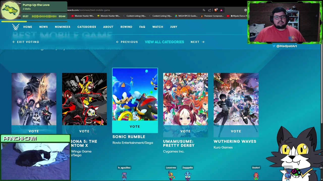Open the News nav item
Viewport: 323px width, 181px height.
43,27
